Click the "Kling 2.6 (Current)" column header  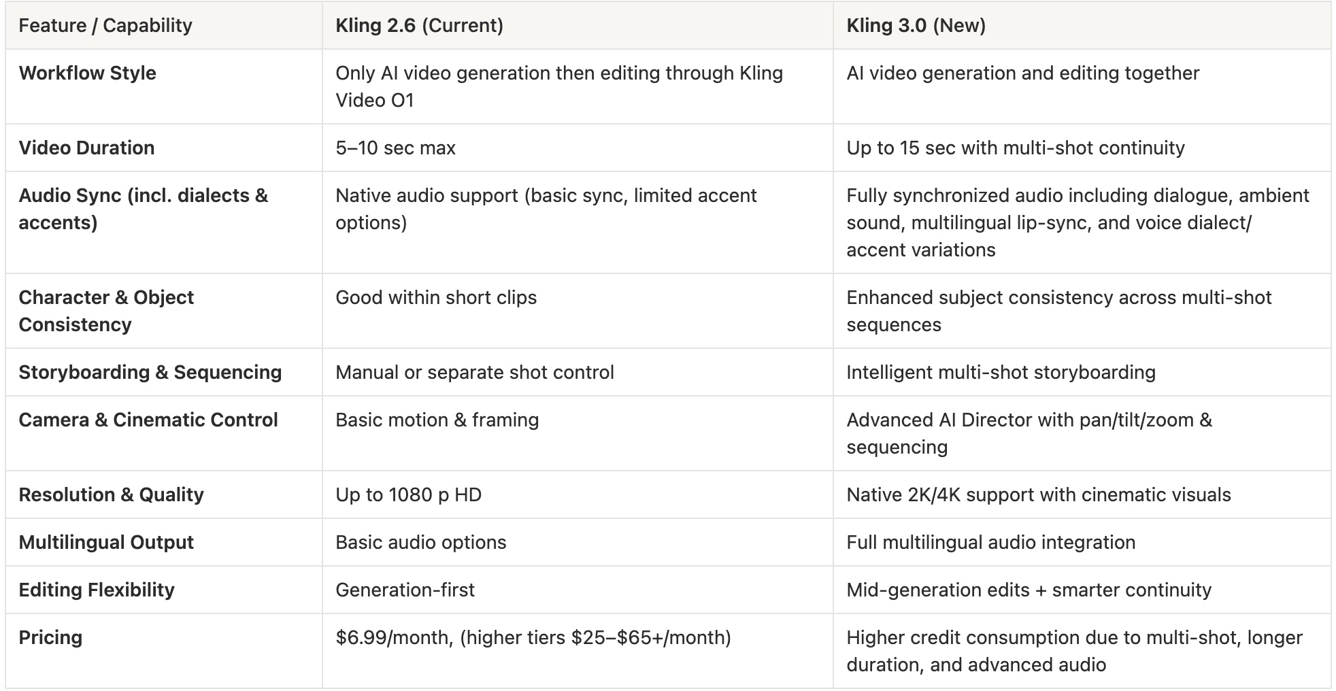click(x=419, y=26)
